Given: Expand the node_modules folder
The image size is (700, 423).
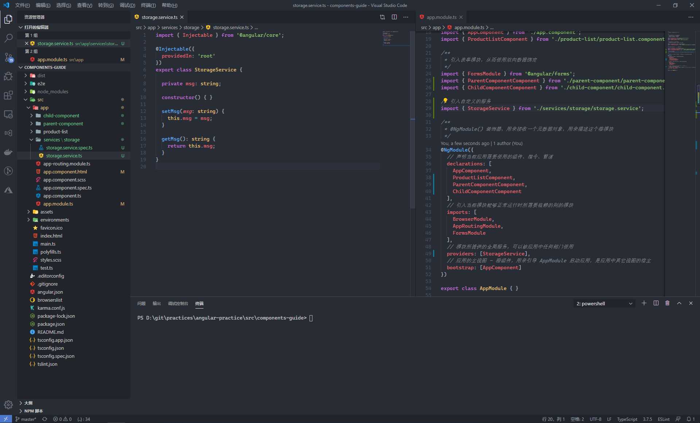Looking at the screenshot, I should point(52,91).
